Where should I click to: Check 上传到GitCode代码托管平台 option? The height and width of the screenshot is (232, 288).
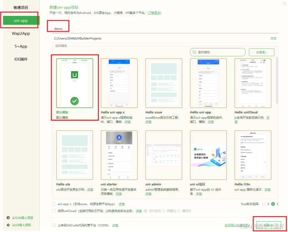point(54,225)
